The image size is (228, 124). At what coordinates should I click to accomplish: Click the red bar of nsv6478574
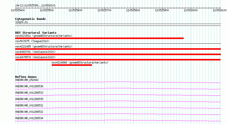pyautogui.click(x=118, y=60)
